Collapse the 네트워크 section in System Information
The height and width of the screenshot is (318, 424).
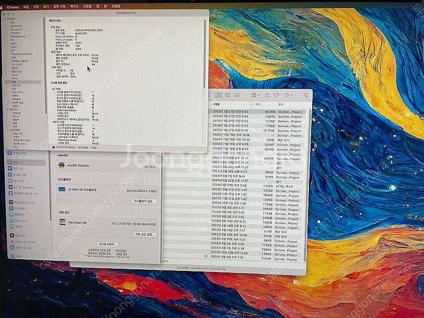tap(7, 110)
